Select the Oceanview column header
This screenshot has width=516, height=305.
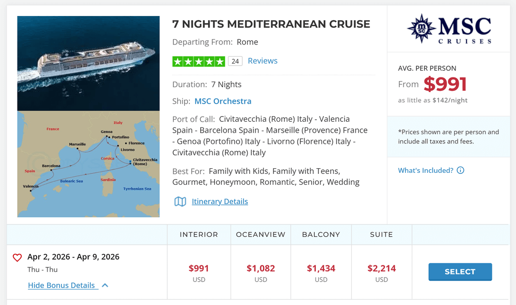click(x=261, y=235)
